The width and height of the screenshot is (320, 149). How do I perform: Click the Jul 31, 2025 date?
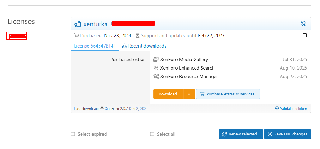point(295,60)
